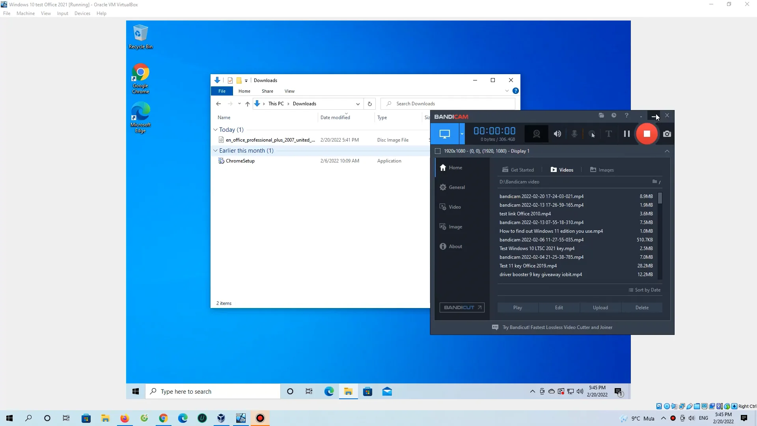Expand the Bandicam capture area dropdown
Viewport: 757px width, 426px height.
[x=461, y=134]
